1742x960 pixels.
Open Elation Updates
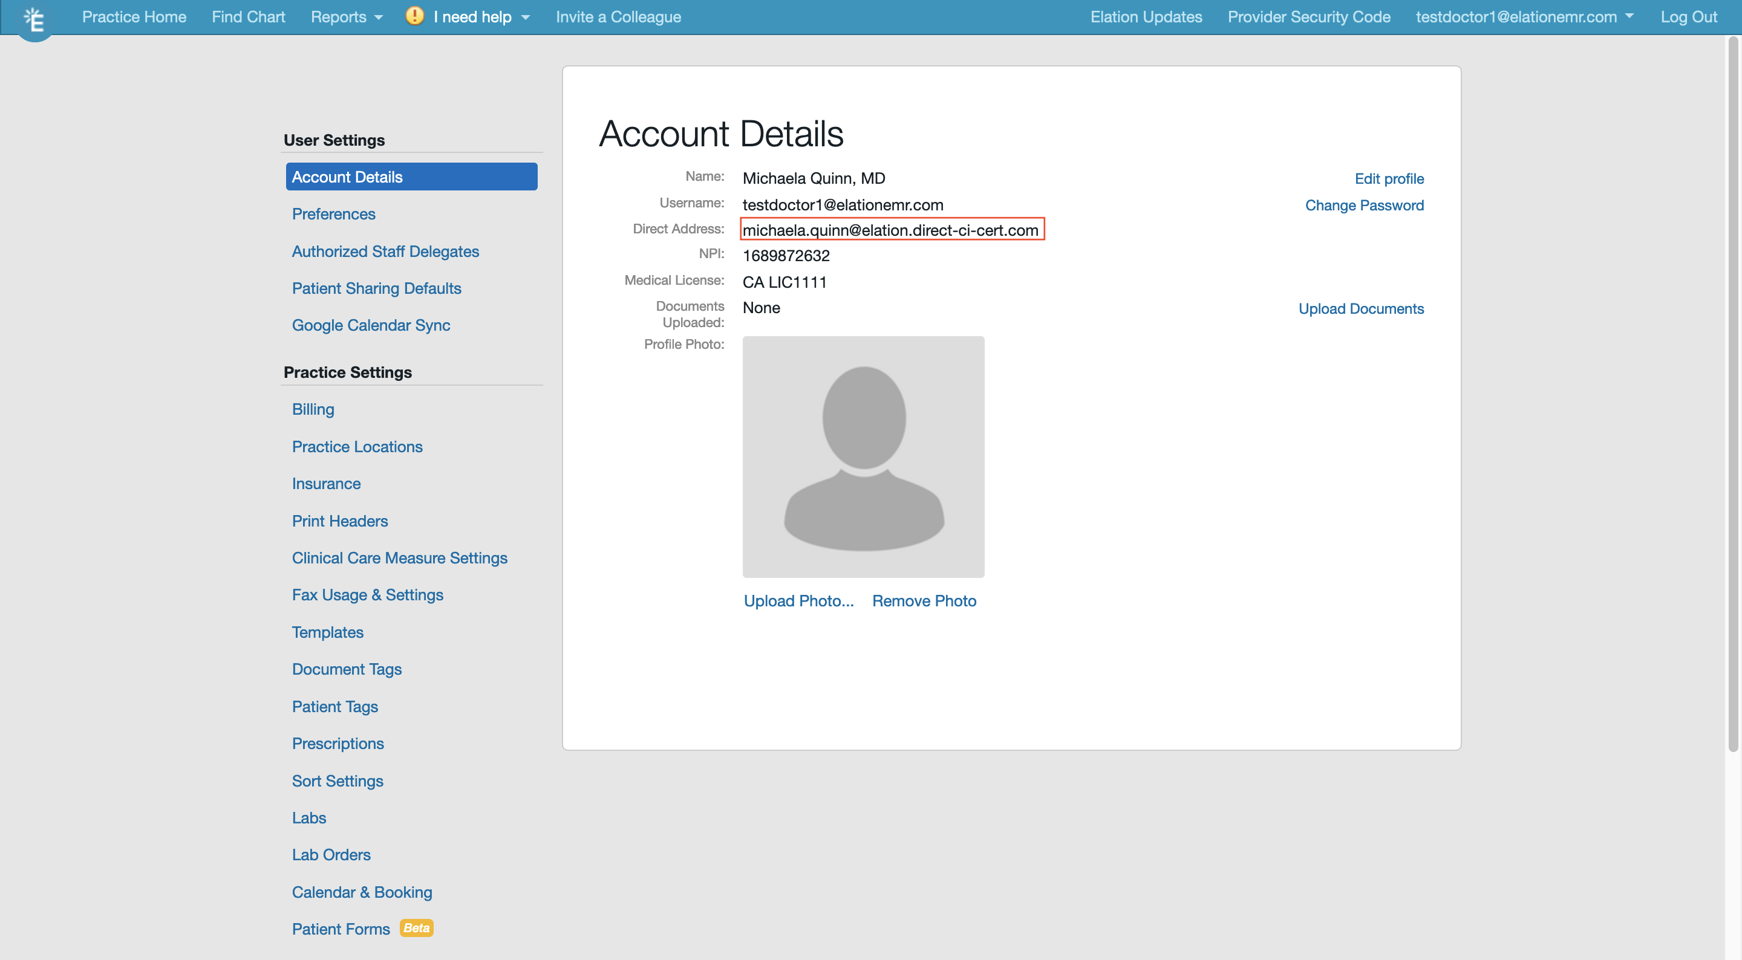1146,16
